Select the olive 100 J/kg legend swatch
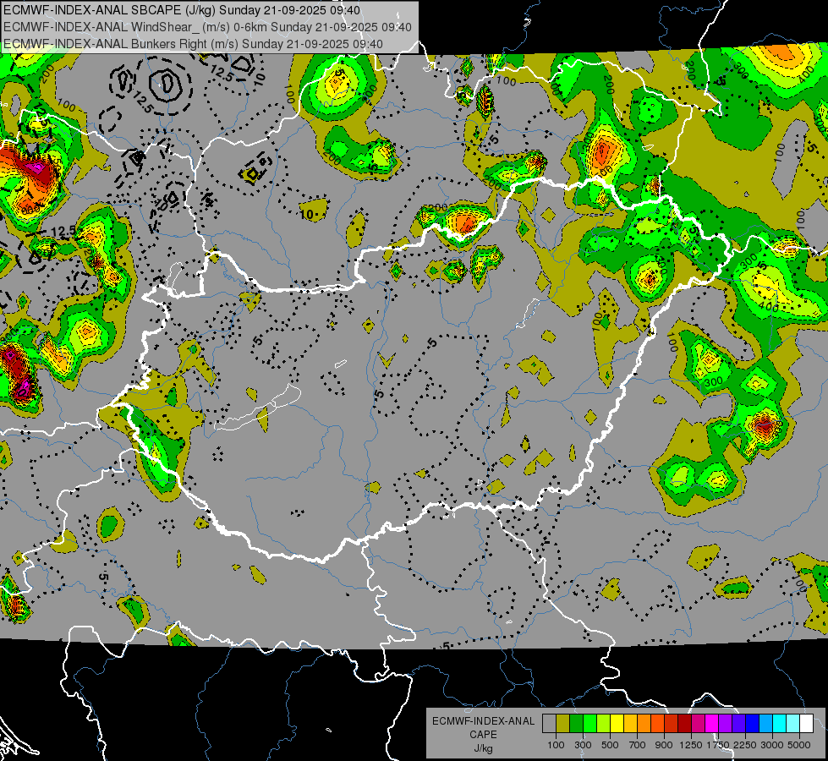 (x=563, y=724)
